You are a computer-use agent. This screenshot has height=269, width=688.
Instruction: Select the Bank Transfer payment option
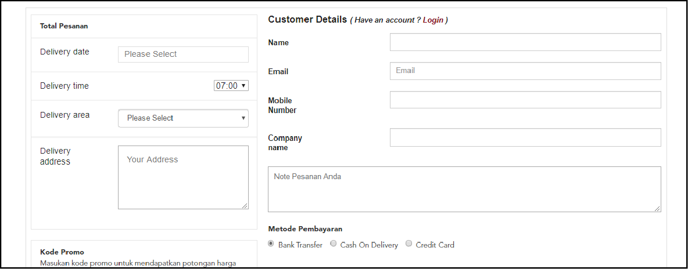coord(271,244)
